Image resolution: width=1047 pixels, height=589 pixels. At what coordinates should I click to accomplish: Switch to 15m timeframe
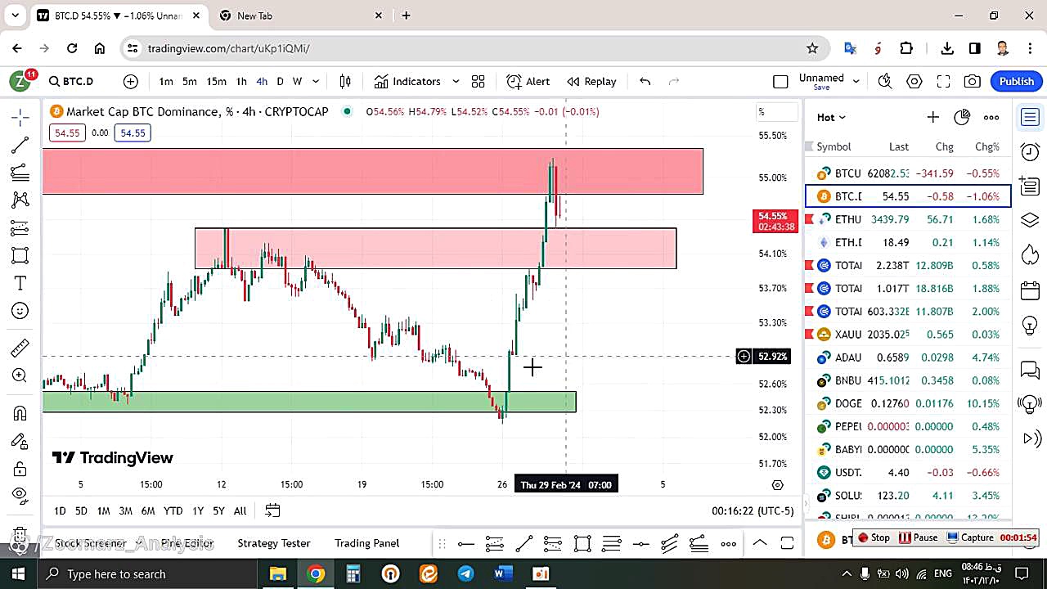point(217,81)
